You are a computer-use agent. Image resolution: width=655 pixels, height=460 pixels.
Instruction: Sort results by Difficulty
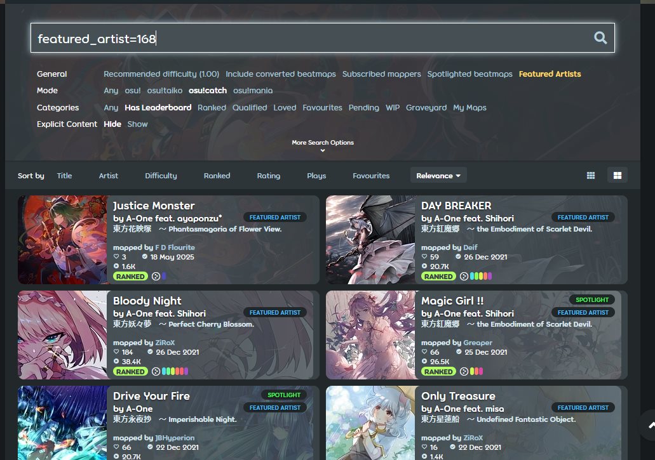click(x=161, y=176)
